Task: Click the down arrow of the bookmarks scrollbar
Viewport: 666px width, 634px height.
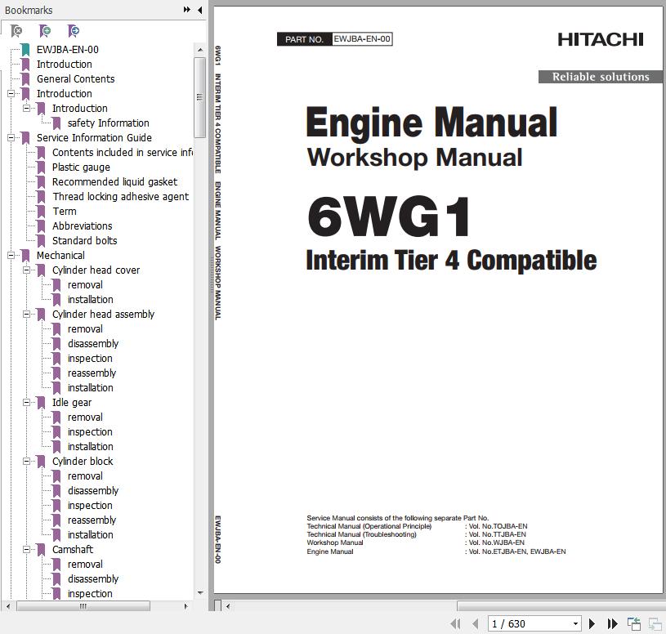Action: (199, 593)
